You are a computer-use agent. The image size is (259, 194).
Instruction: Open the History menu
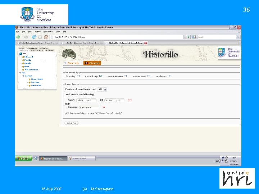tap(38, 32)
